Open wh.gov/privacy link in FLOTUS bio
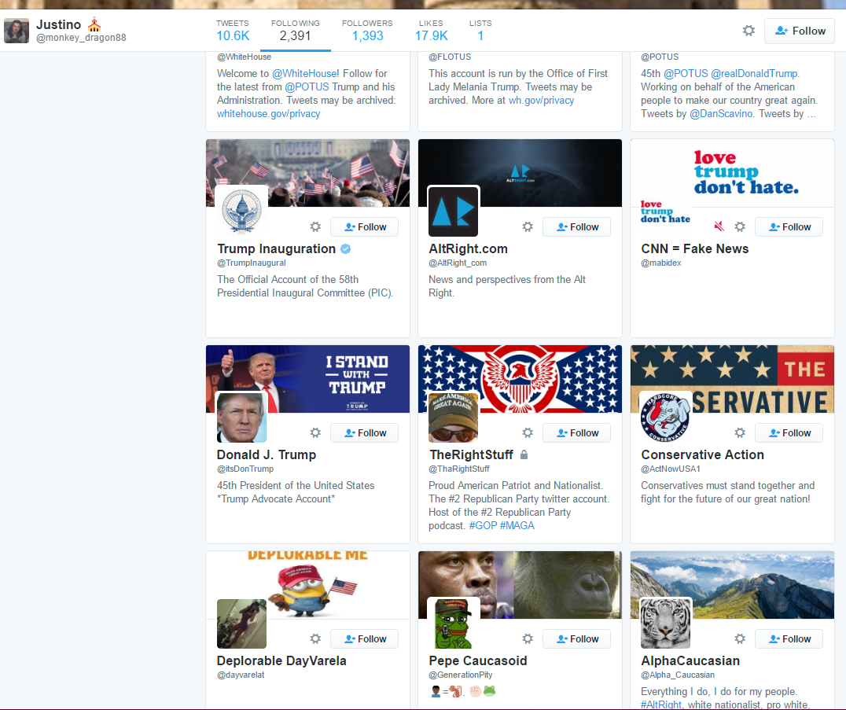The image size is (846, 710). click(x=541, y=101)
